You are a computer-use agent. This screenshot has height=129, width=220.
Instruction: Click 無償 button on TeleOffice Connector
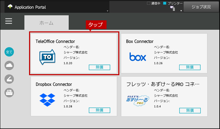[x=100, y=67]
